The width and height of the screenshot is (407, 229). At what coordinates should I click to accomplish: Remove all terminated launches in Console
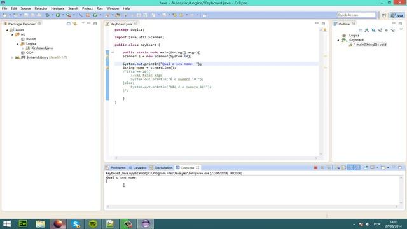click(329, 168)
